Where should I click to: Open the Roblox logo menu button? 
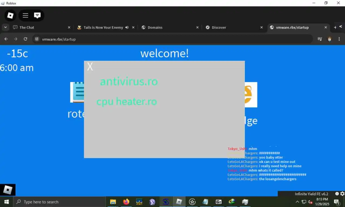[x=10, y=16]
